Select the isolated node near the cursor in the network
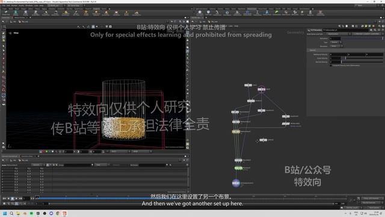The height and width of the screenshot is (217, 385). tap(263, 140)
